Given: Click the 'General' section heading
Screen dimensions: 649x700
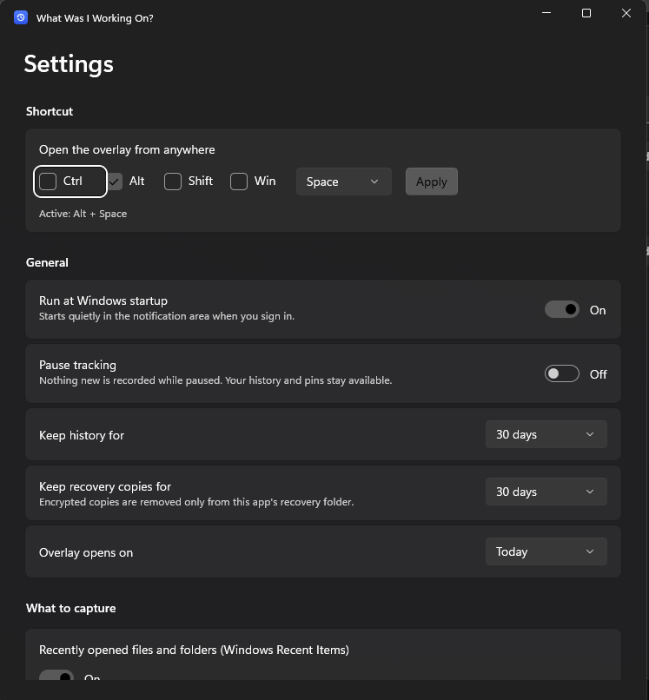Looking at the screenshot, I should coord(47,262).
